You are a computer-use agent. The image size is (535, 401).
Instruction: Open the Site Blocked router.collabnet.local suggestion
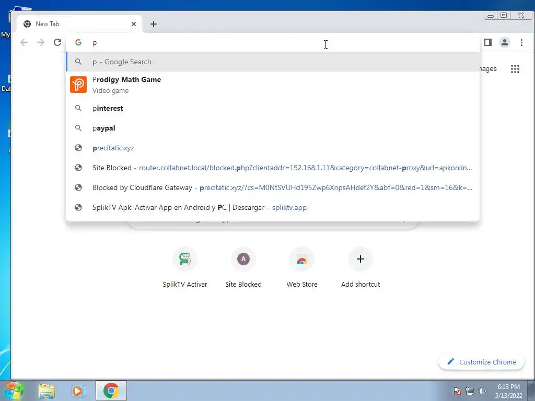(x=273, y=168)
